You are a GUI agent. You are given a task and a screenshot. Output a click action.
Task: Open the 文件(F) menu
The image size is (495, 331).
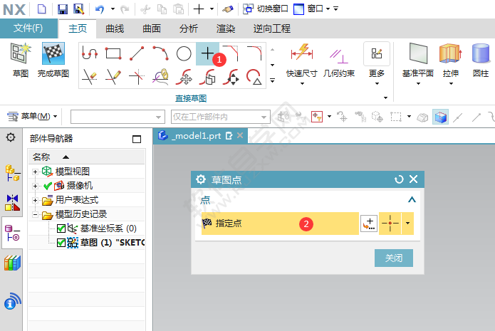pos(28,28)
